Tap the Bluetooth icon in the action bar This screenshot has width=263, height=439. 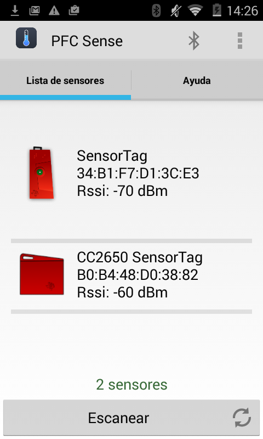(193, 41)
